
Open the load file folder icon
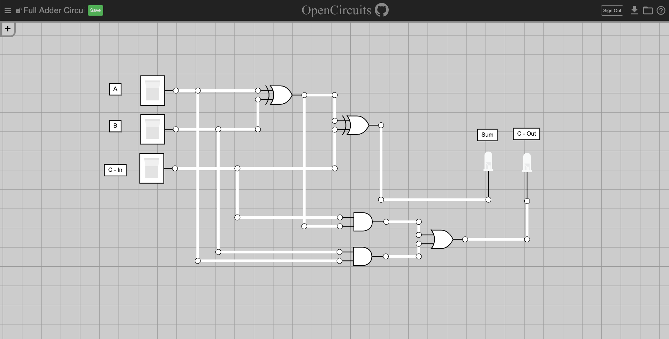coord(648,10)
